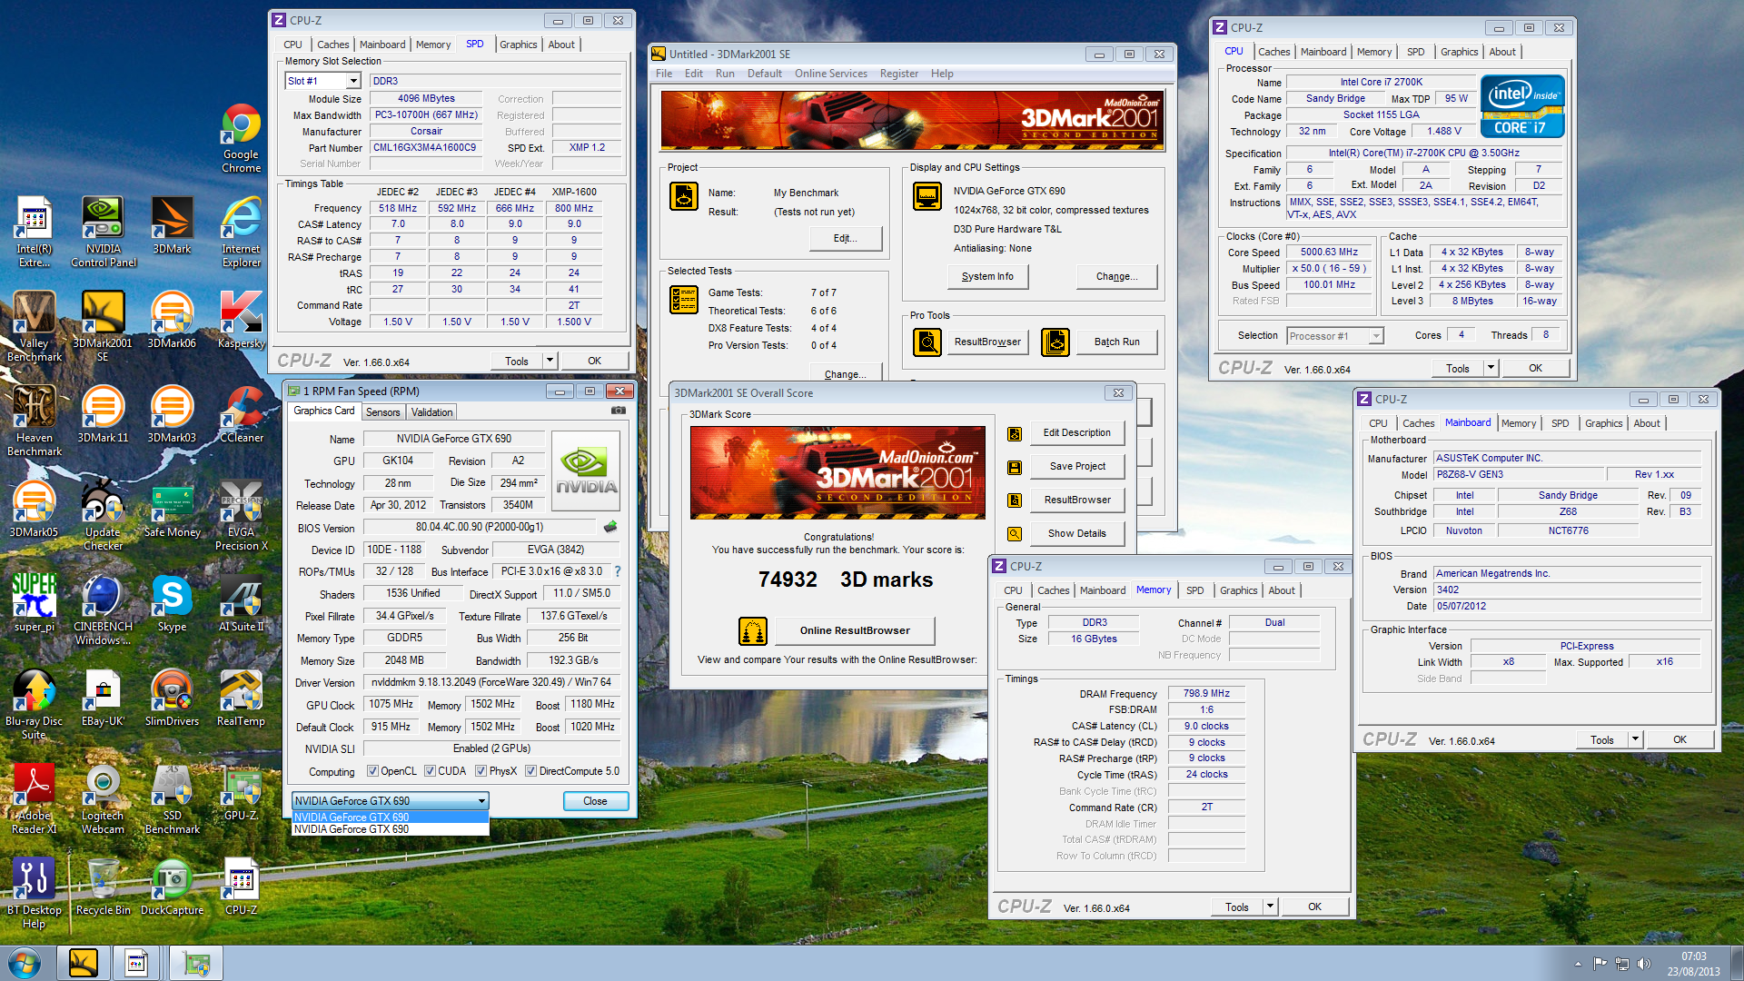Click the Online ResultBrowser button

click(855, 630)
